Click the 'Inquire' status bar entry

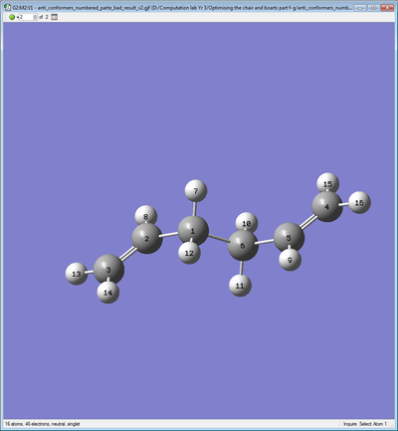pyautogui.click(x=350, y=424)
